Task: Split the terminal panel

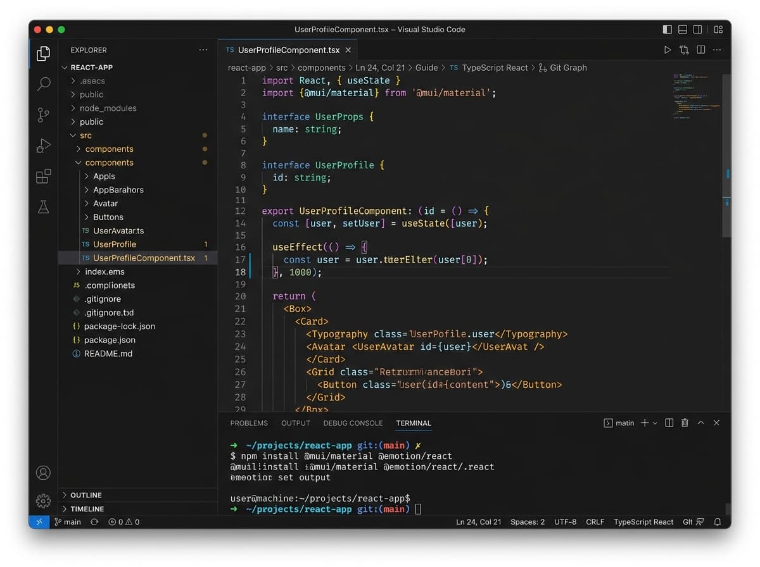Action: [669, 423]
